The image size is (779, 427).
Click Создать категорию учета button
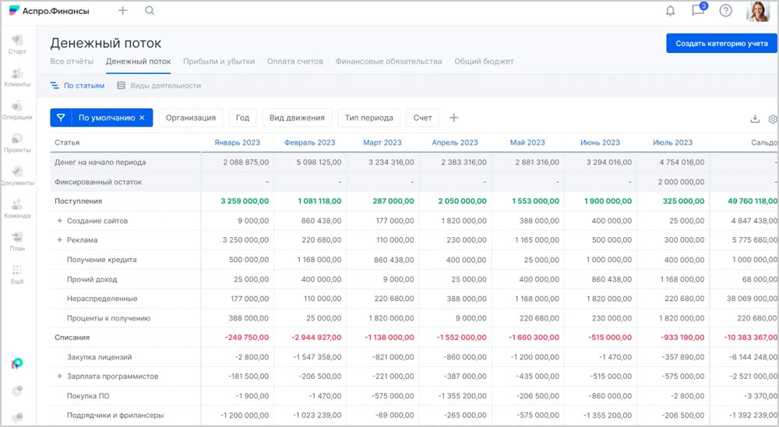pyautogui.click(x=721, y=44)
